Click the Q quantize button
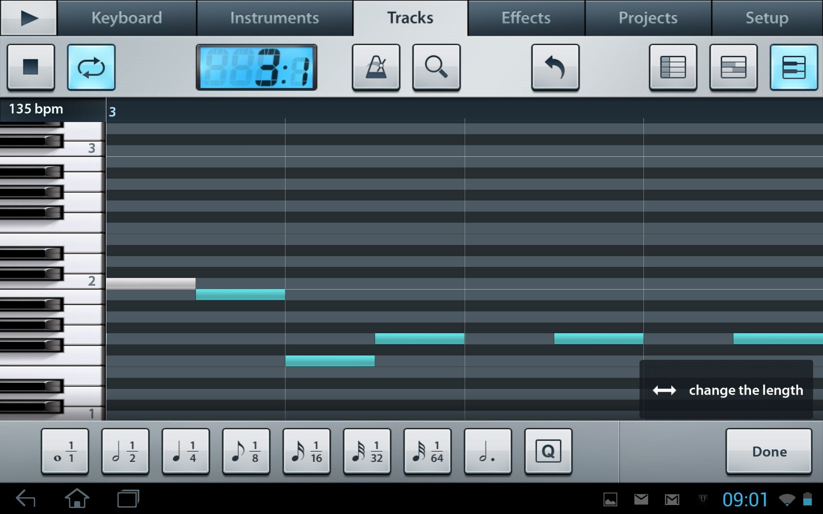This screenshot has height=514, width=823. click(548, 451)
